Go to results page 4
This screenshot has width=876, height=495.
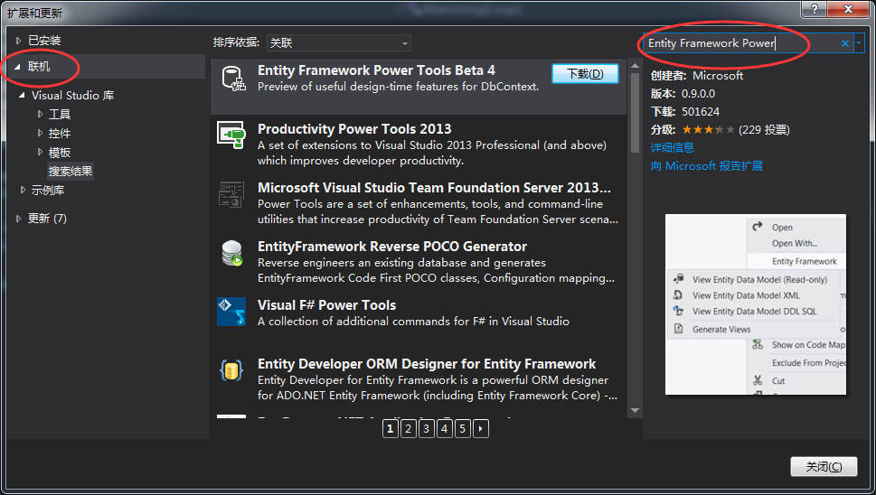point(444,428)
